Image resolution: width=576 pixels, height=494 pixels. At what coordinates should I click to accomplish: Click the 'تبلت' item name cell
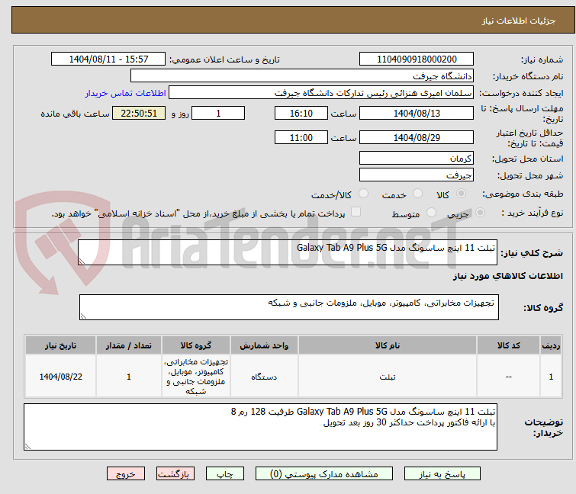388,377
